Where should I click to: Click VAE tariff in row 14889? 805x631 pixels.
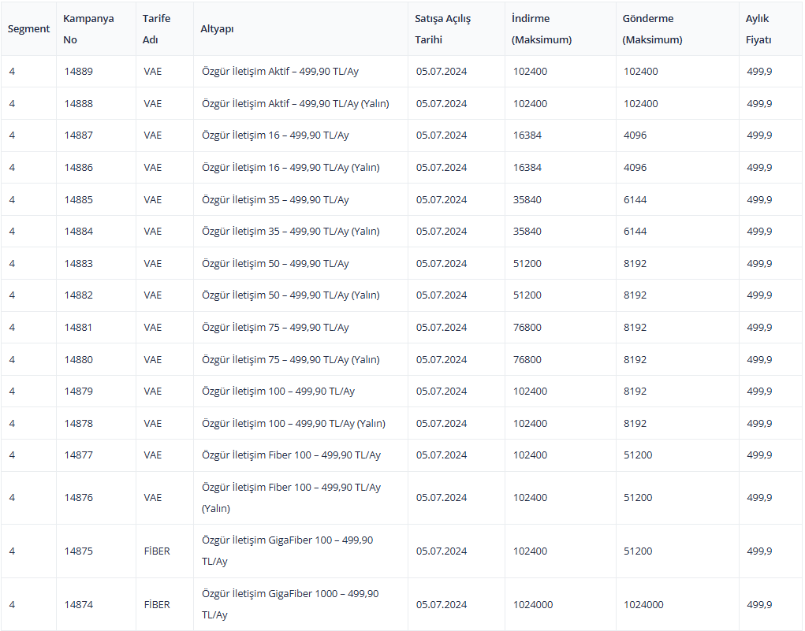(x=152, y=72)
